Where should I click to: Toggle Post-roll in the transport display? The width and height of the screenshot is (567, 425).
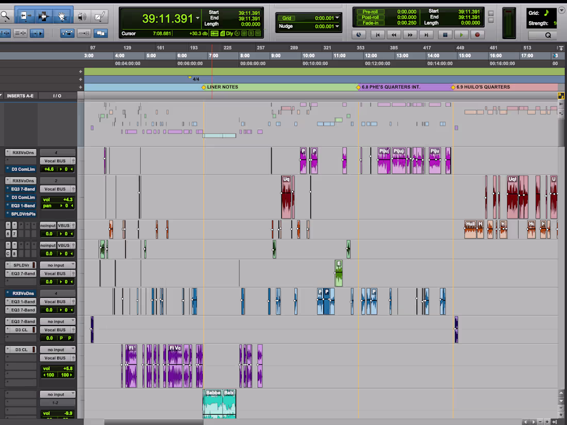(x=370, y=17)
